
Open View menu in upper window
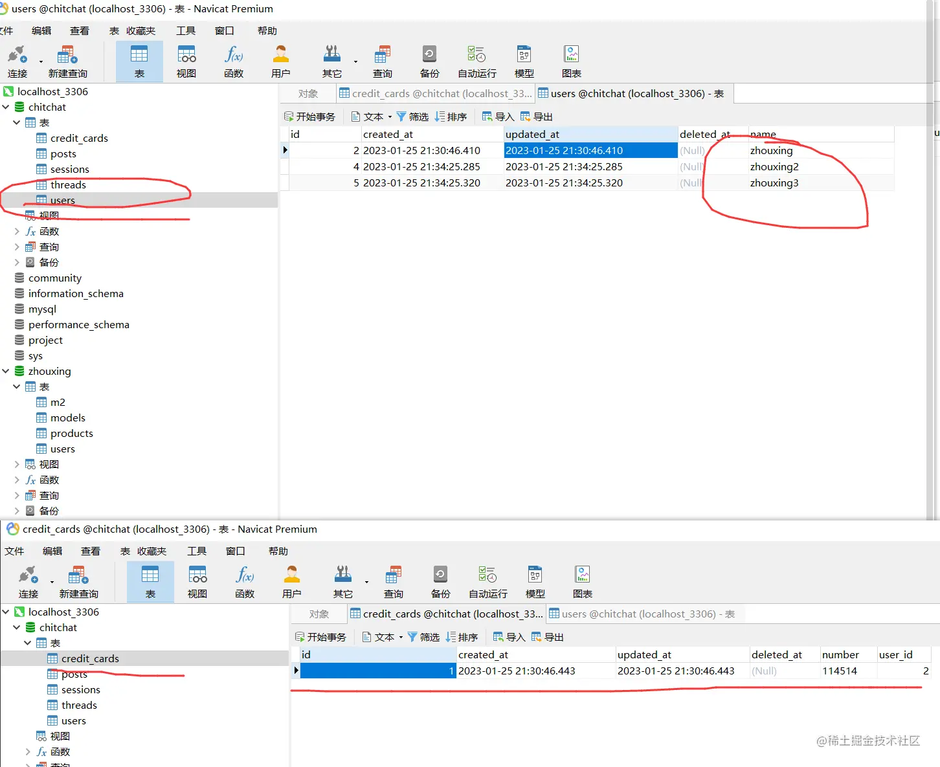pos(80,30)
